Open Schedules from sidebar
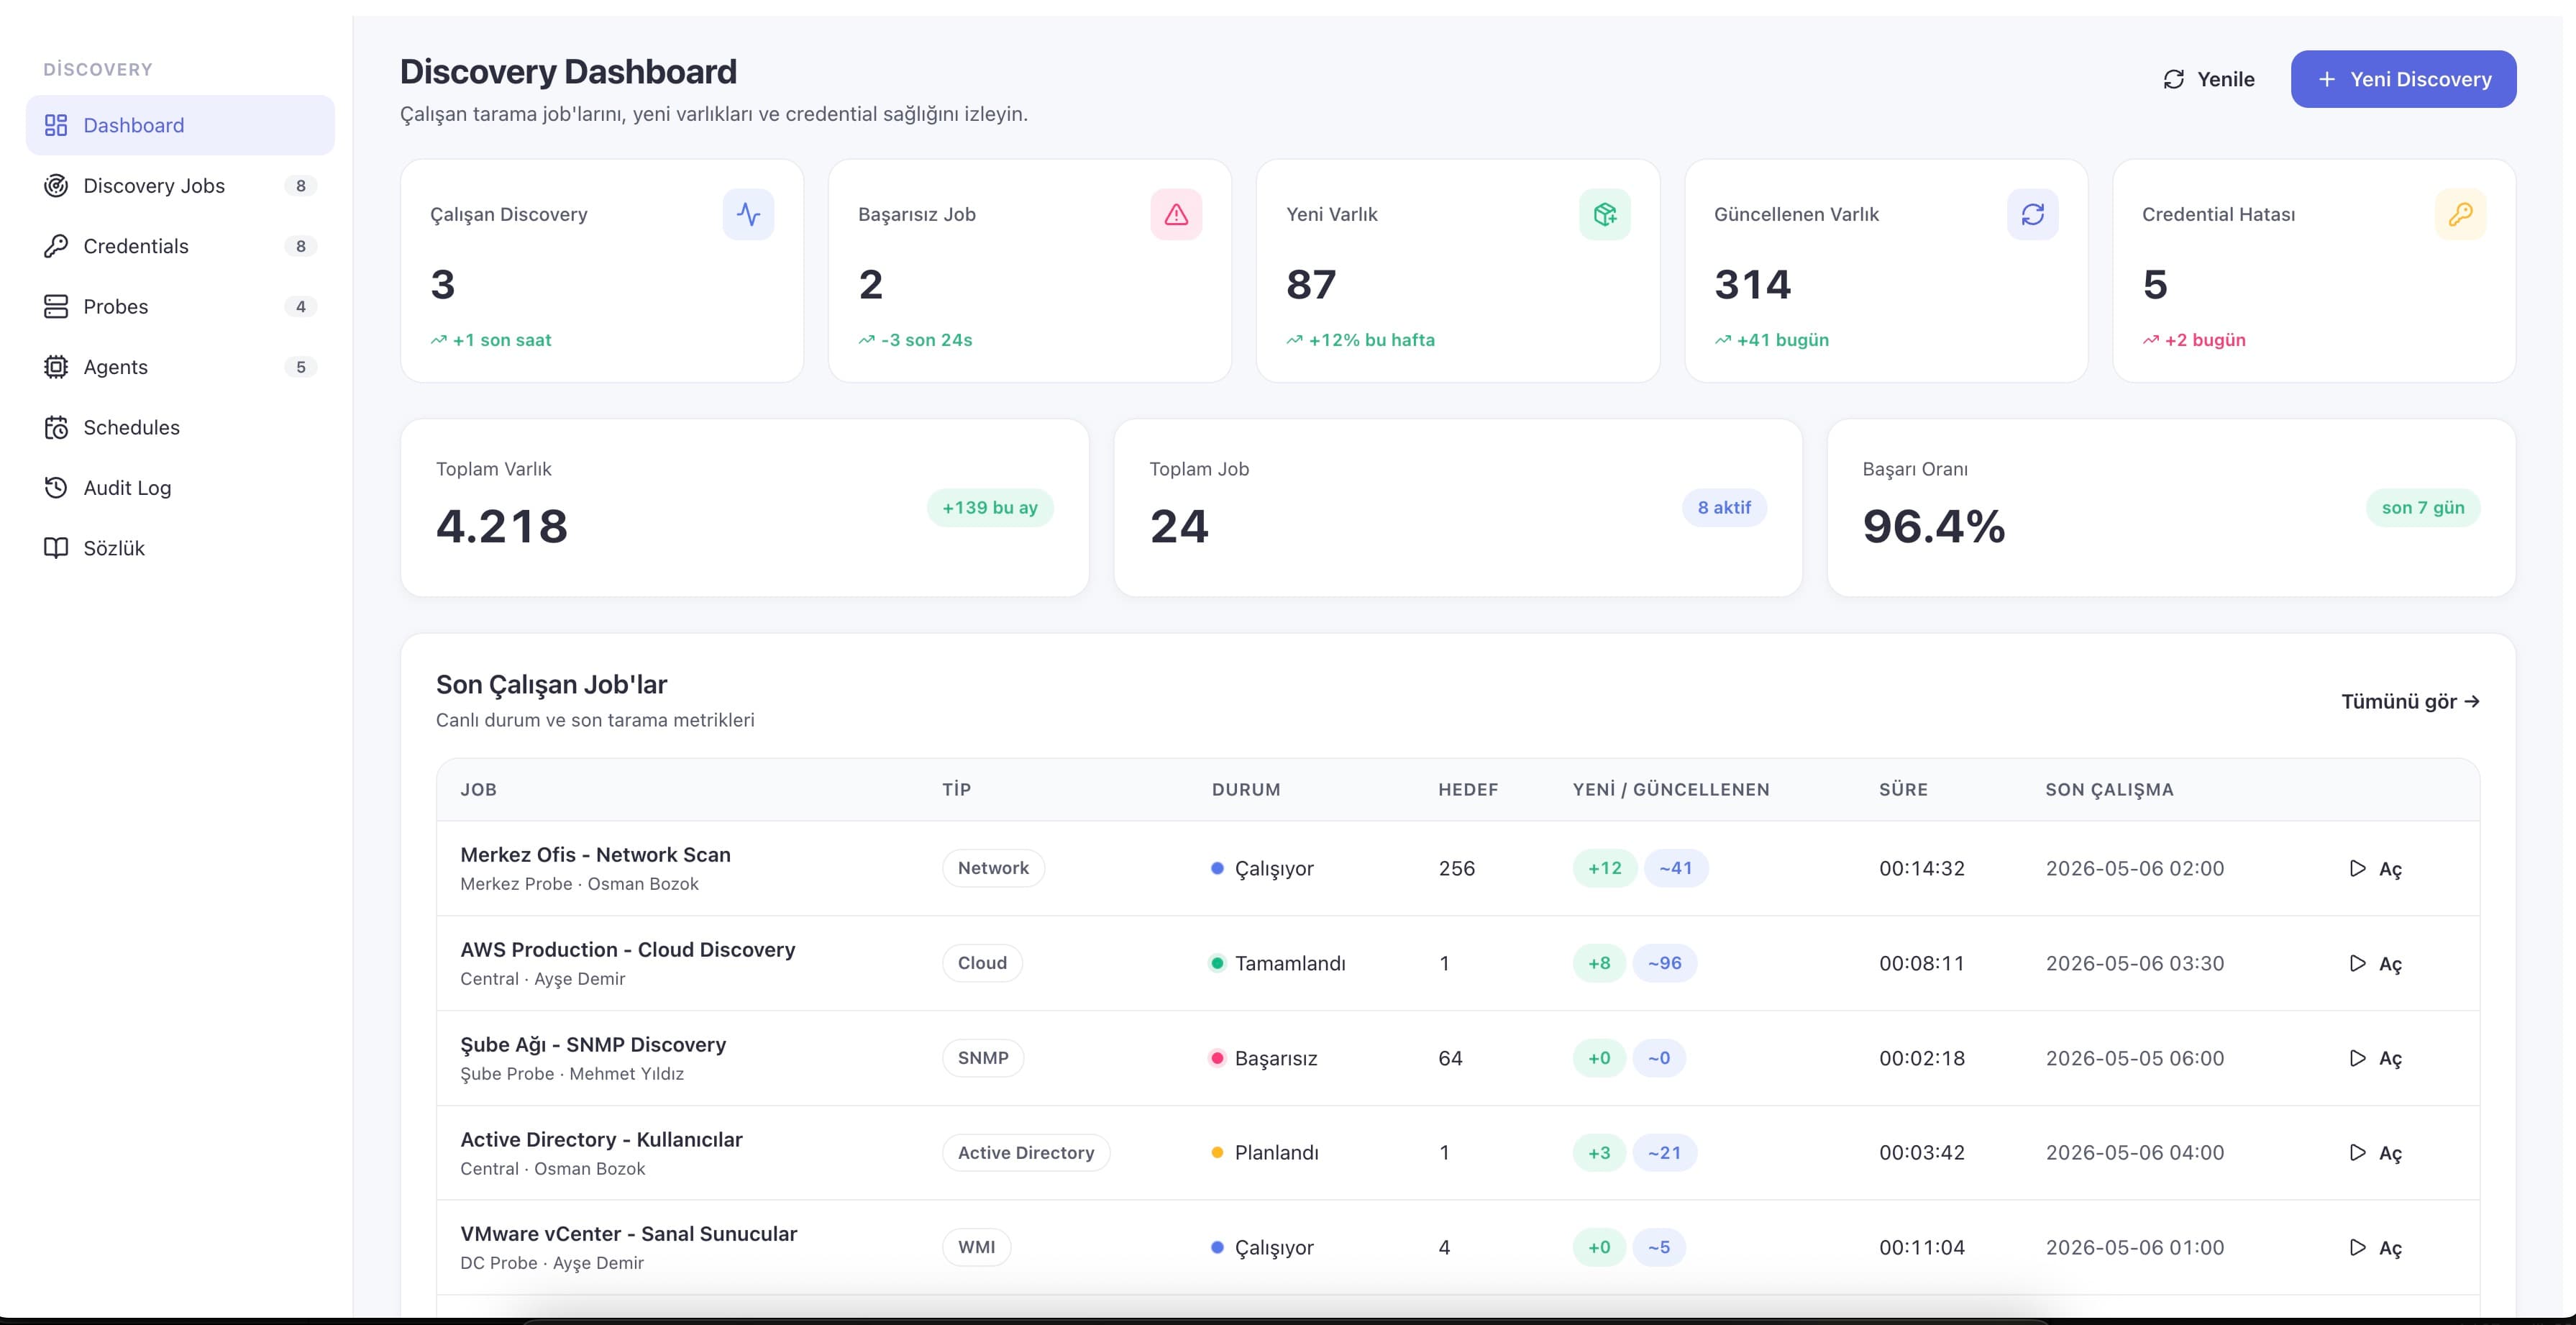Viewport: 2576px width, 1325px height. click(180, 428)
